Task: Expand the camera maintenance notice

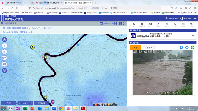Action: 123,28
